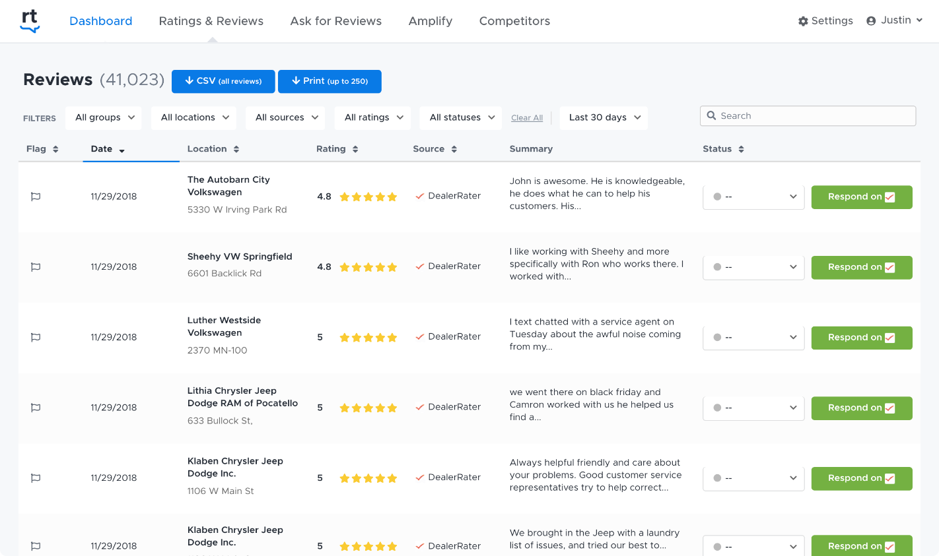
Task: Open the Competitors section
Action: [x=514, y=20]
